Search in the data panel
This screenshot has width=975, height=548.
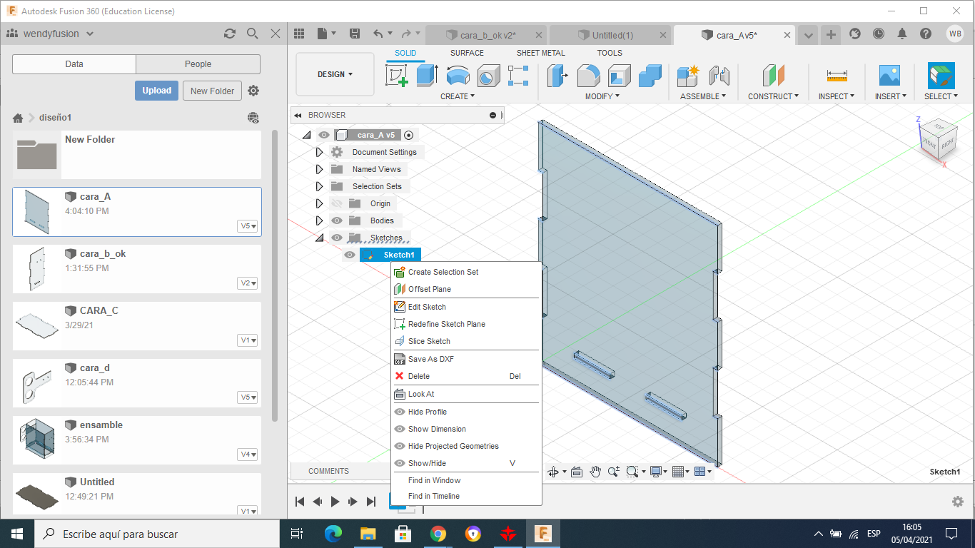tap(252, 34)
